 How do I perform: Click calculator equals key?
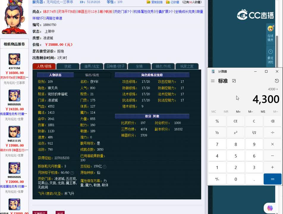[273, 179]
